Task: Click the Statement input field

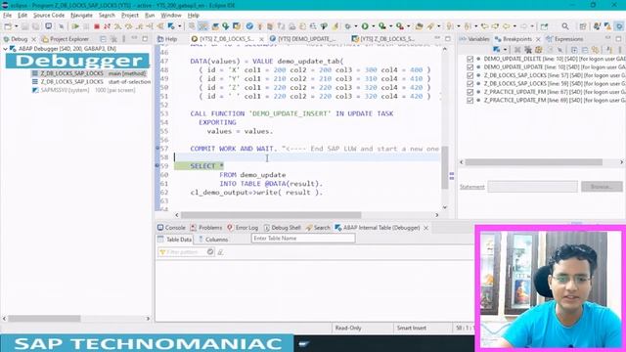Action: point(532,187)
